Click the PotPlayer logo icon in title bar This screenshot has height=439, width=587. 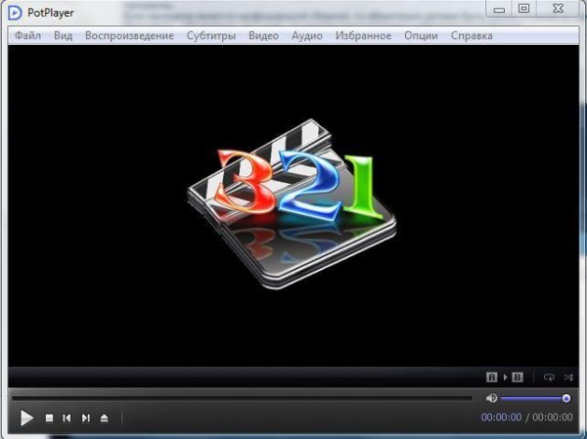pyautogui.click(x=15, y=13)
